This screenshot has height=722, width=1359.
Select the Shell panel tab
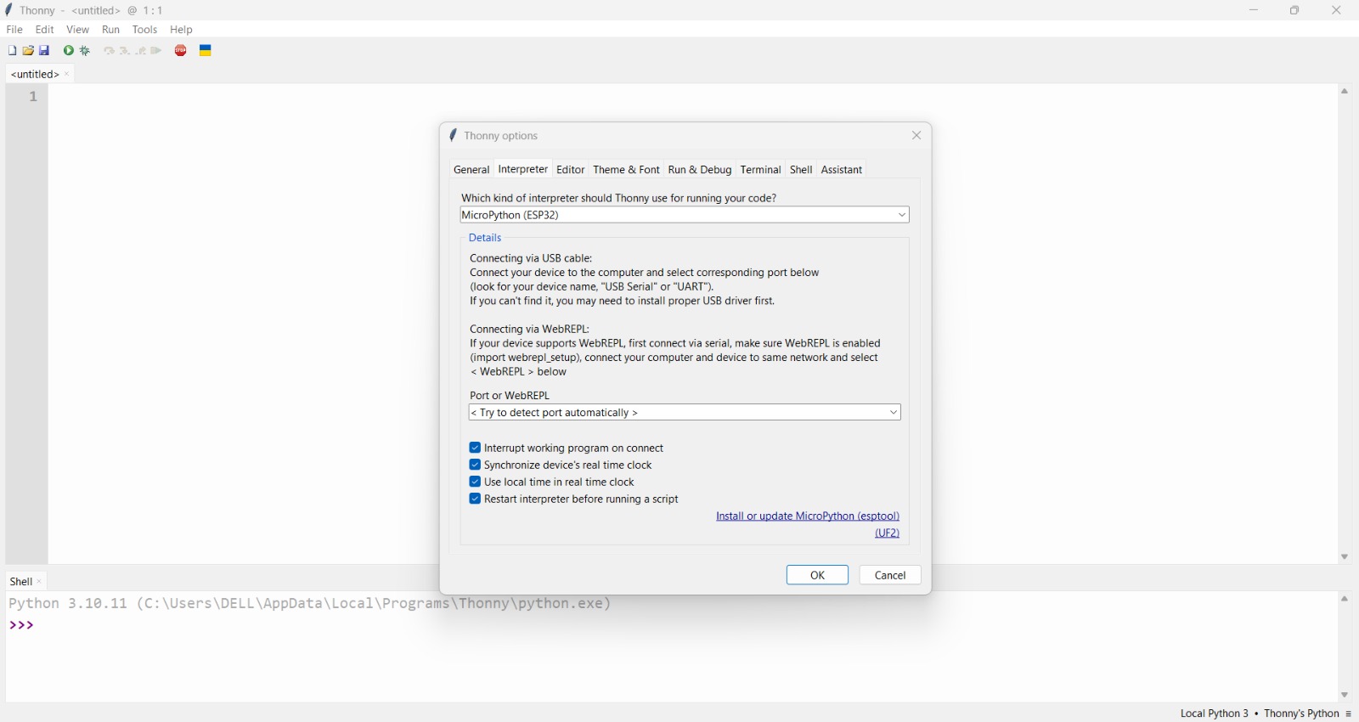tap(21, 582)
